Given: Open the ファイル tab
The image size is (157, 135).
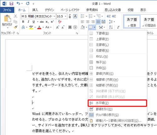Looking at the screenshot, I should [x=7, y=10].
